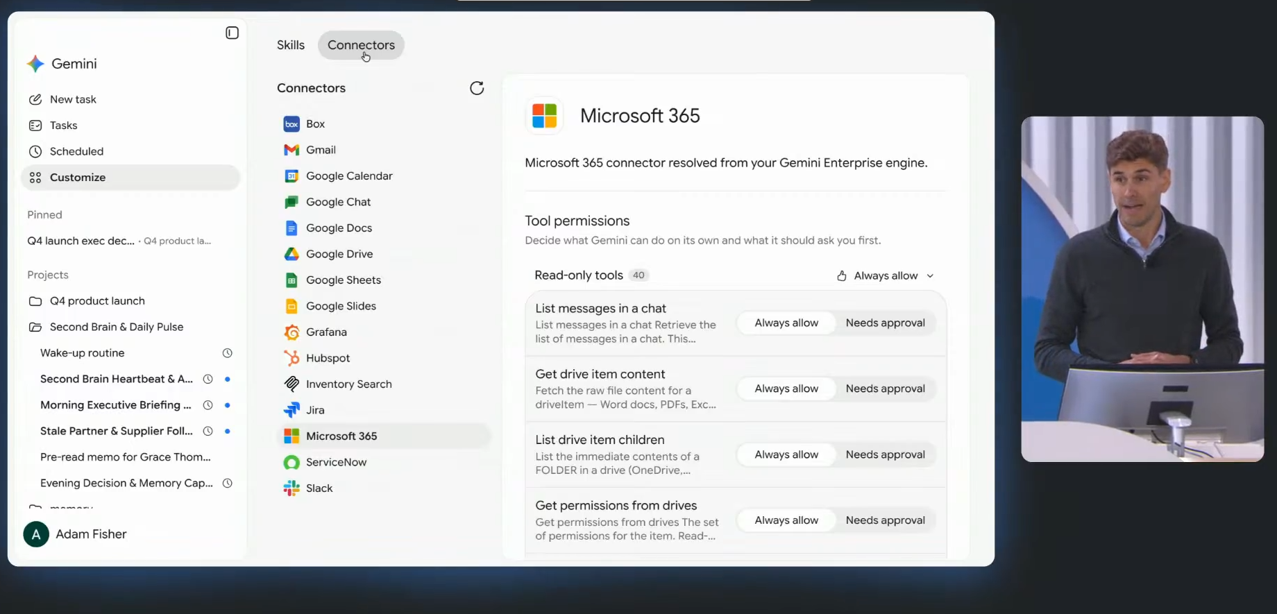Switch to the Connectors tab
This screenshot has height=614, width=1277.
coord(361,45)
